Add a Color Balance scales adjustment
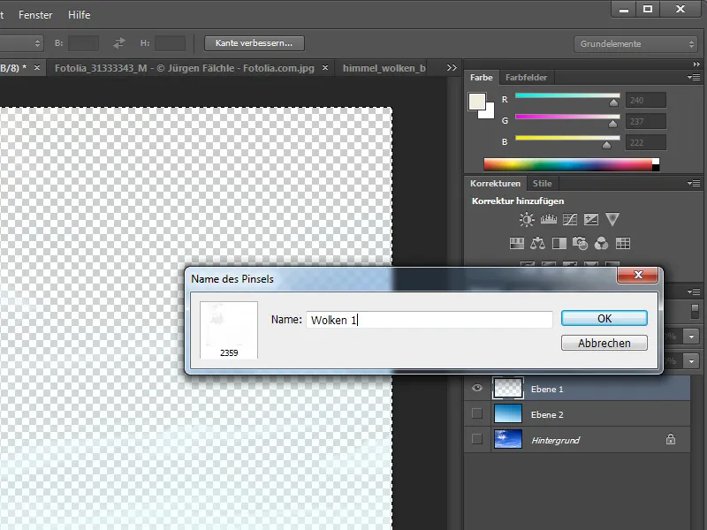Screen dimensions: 707x530 pos(537,244)
